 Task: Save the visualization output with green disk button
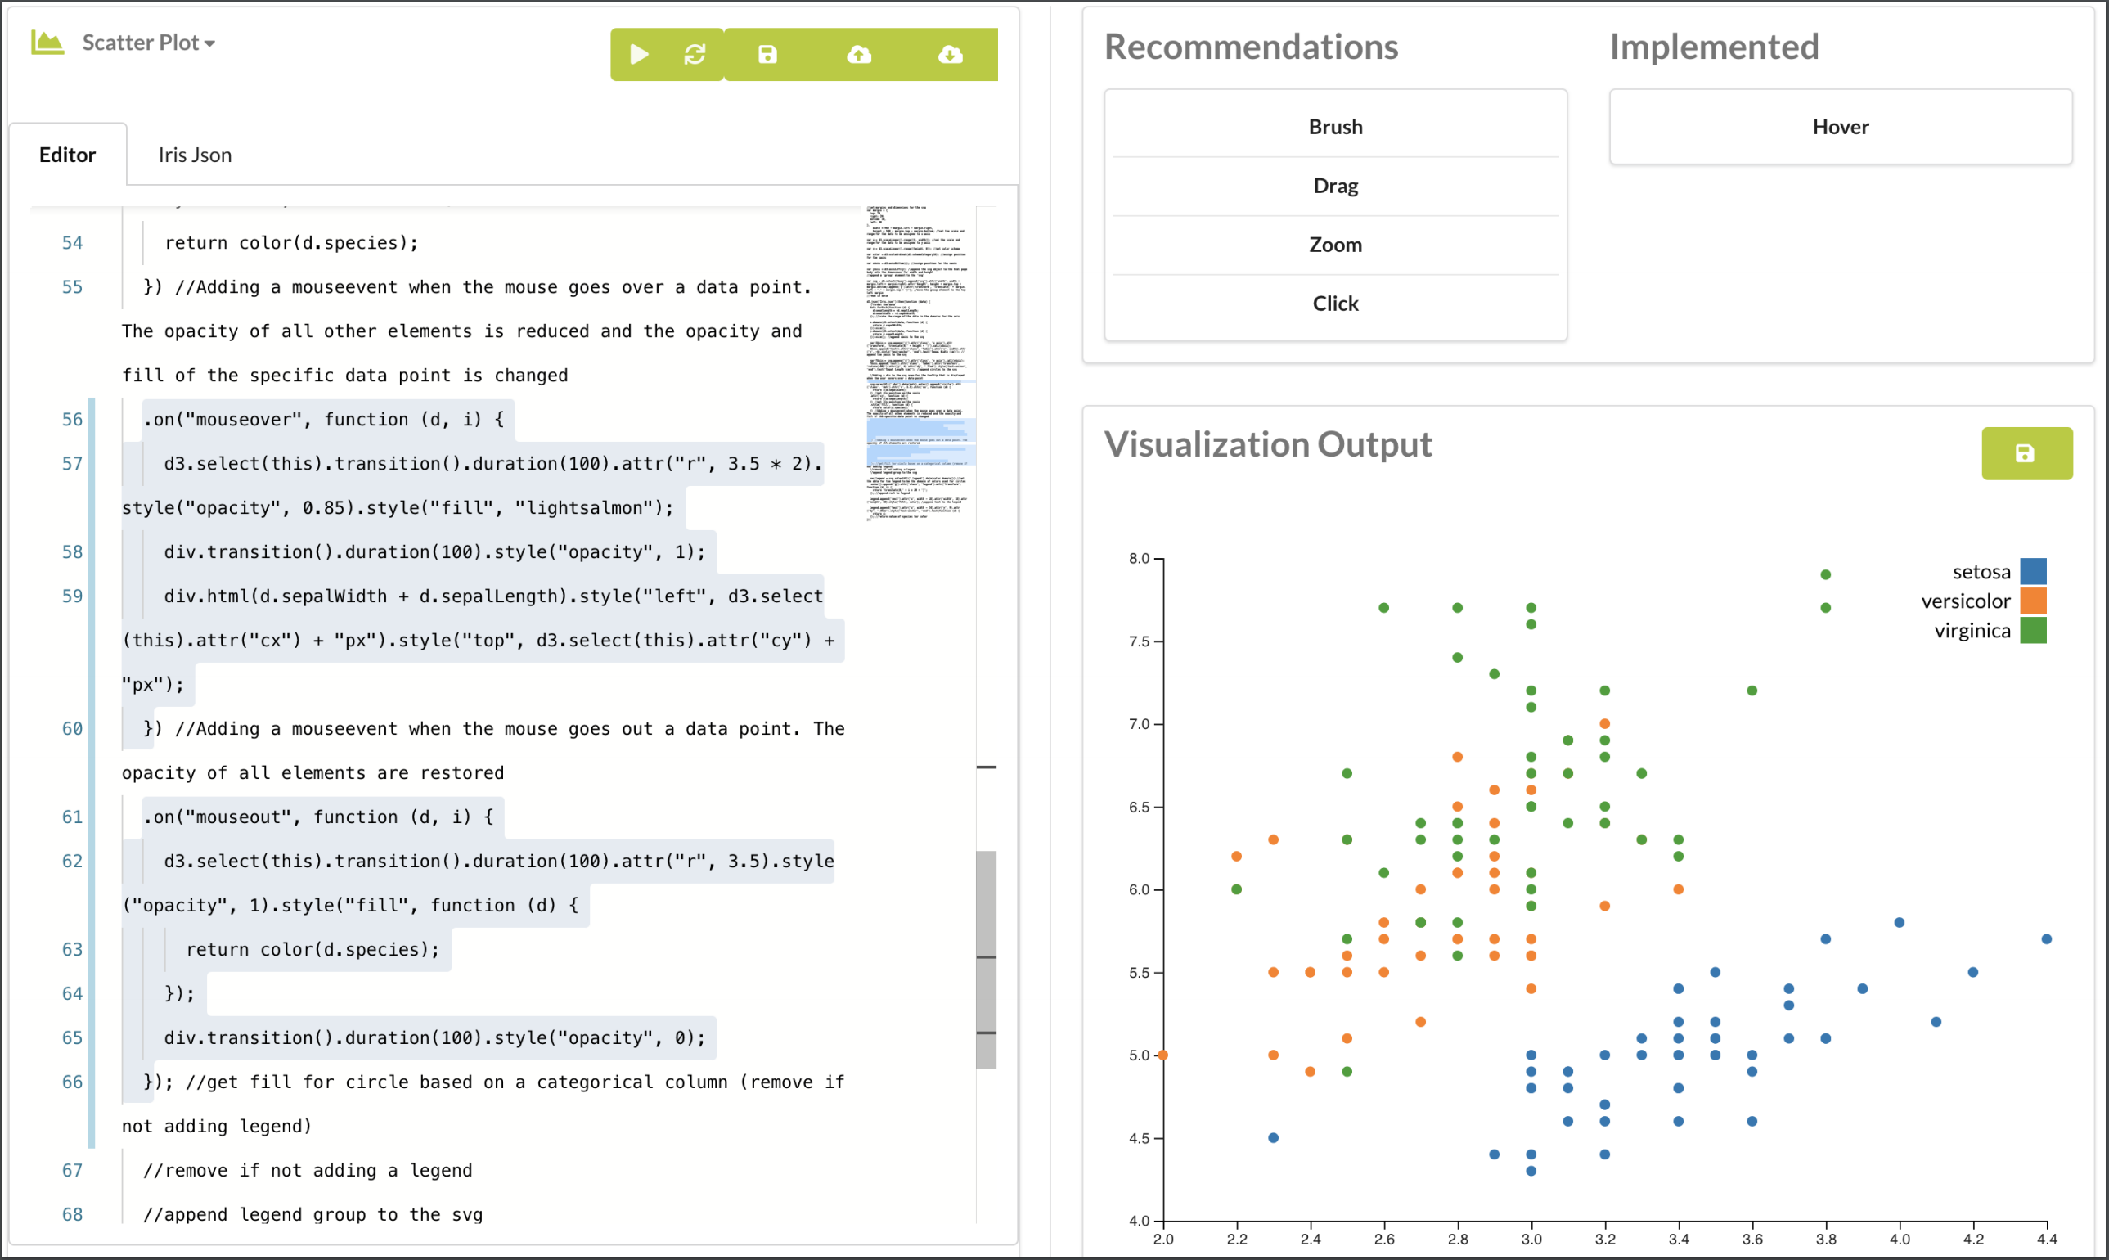(2026, 453)
